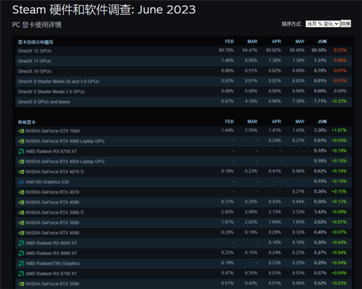This screenshot has width=362, height=289.
Task: Click NVIDIA GeForce RTX 4080 name
Action: pos(52,233)
